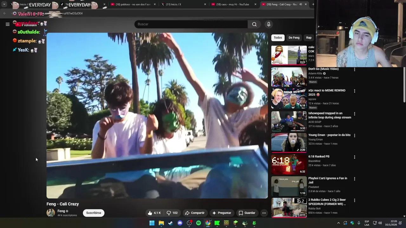Subscribe with the Suscribirse button
Screen dimensions: 406x228
94,213
